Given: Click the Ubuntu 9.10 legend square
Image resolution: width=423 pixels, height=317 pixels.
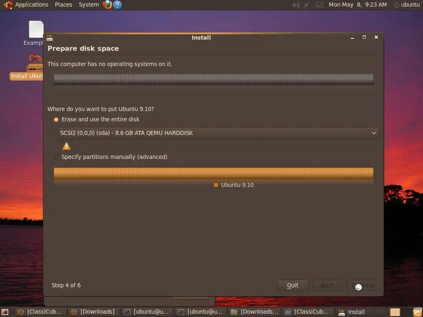Looking at the screenshot, I should (x=216, y=185).
